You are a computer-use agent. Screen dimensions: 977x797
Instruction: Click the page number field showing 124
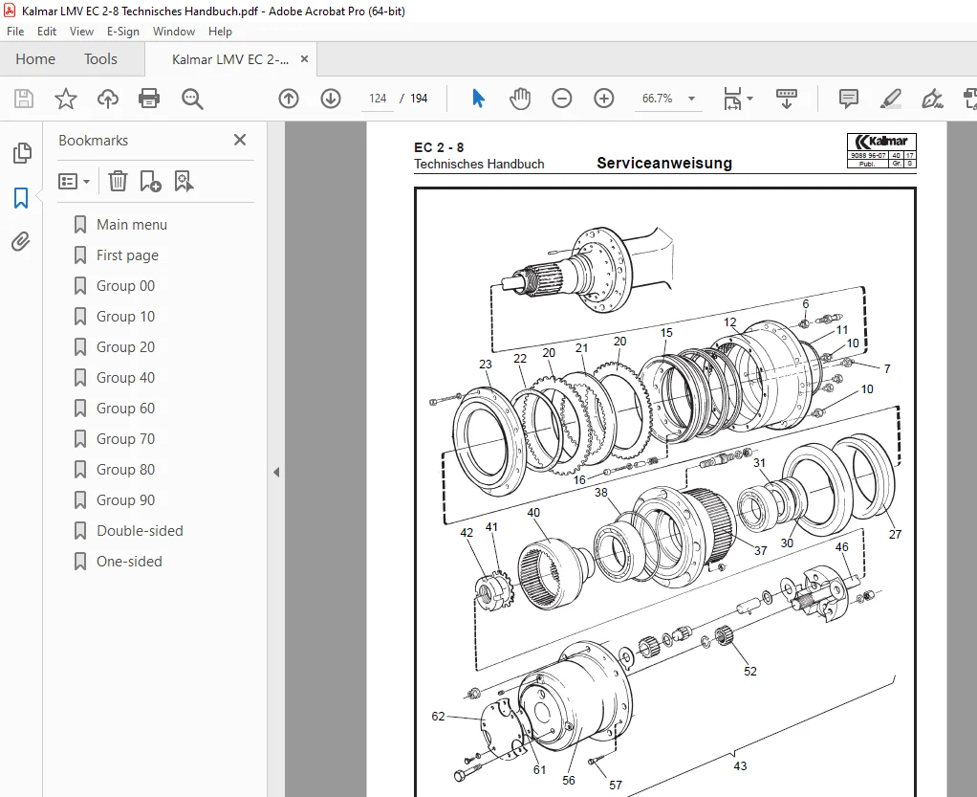[x=378, y=99]
